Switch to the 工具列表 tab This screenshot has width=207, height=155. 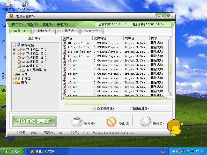[x=68, y=31]
